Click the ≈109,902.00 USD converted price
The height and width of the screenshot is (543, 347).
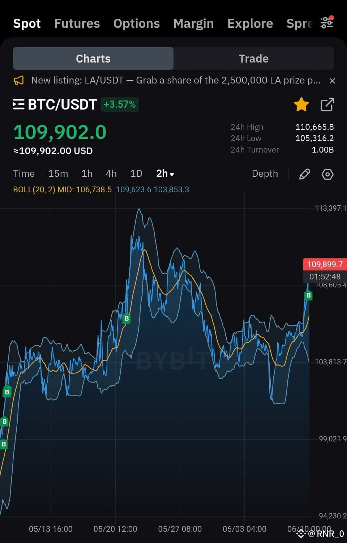point(53,151)
